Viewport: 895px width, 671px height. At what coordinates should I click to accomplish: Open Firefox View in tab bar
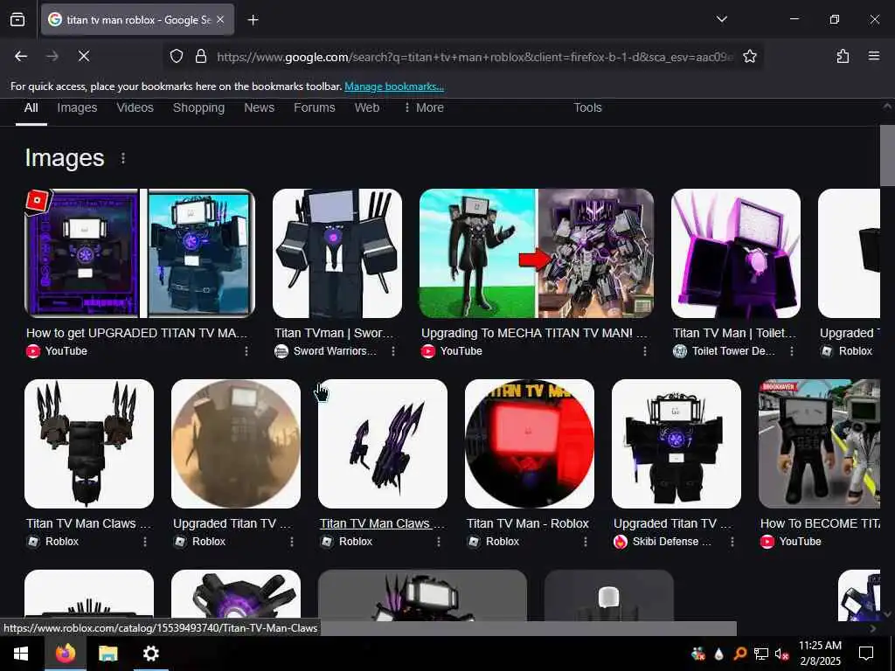[x=17, y=19]
